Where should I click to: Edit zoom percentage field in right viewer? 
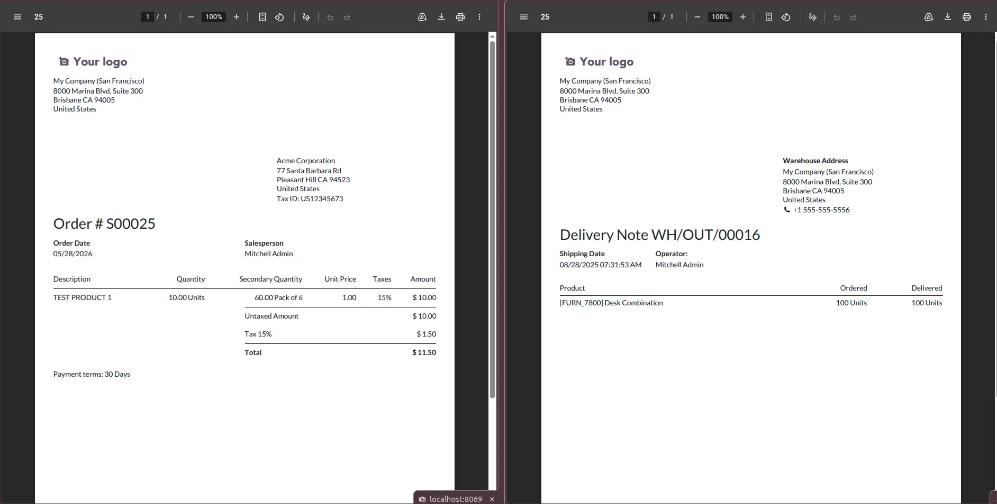720,17
